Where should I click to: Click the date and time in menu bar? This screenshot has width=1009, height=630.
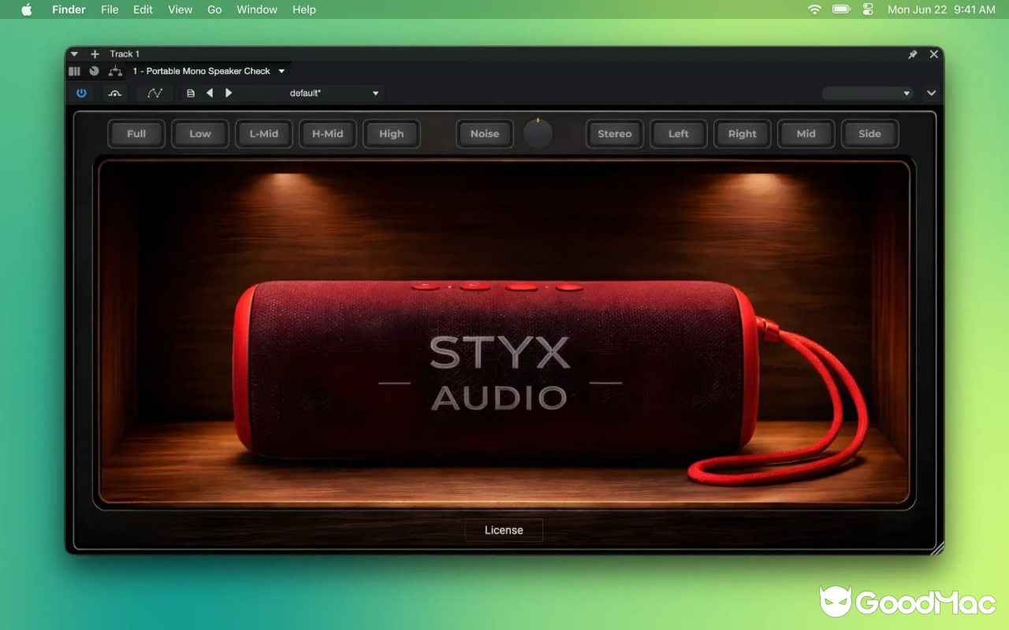point(941,9)
